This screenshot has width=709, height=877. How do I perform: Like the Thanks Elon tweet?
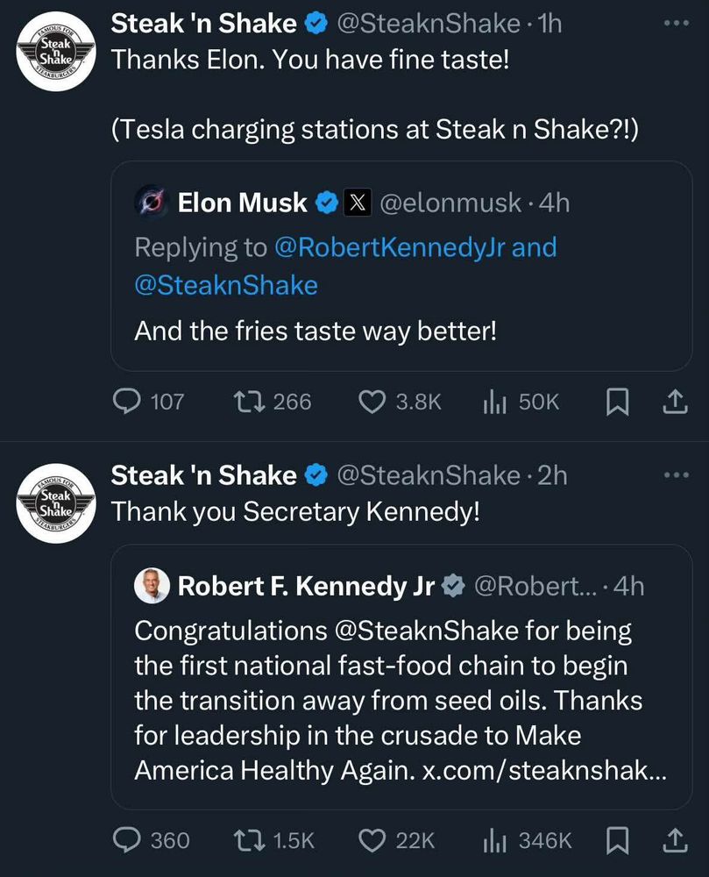tap(373, 402)
